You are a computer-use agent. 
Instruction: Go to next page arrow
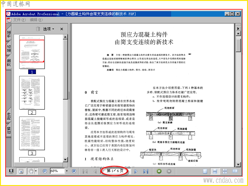(136, 171)
